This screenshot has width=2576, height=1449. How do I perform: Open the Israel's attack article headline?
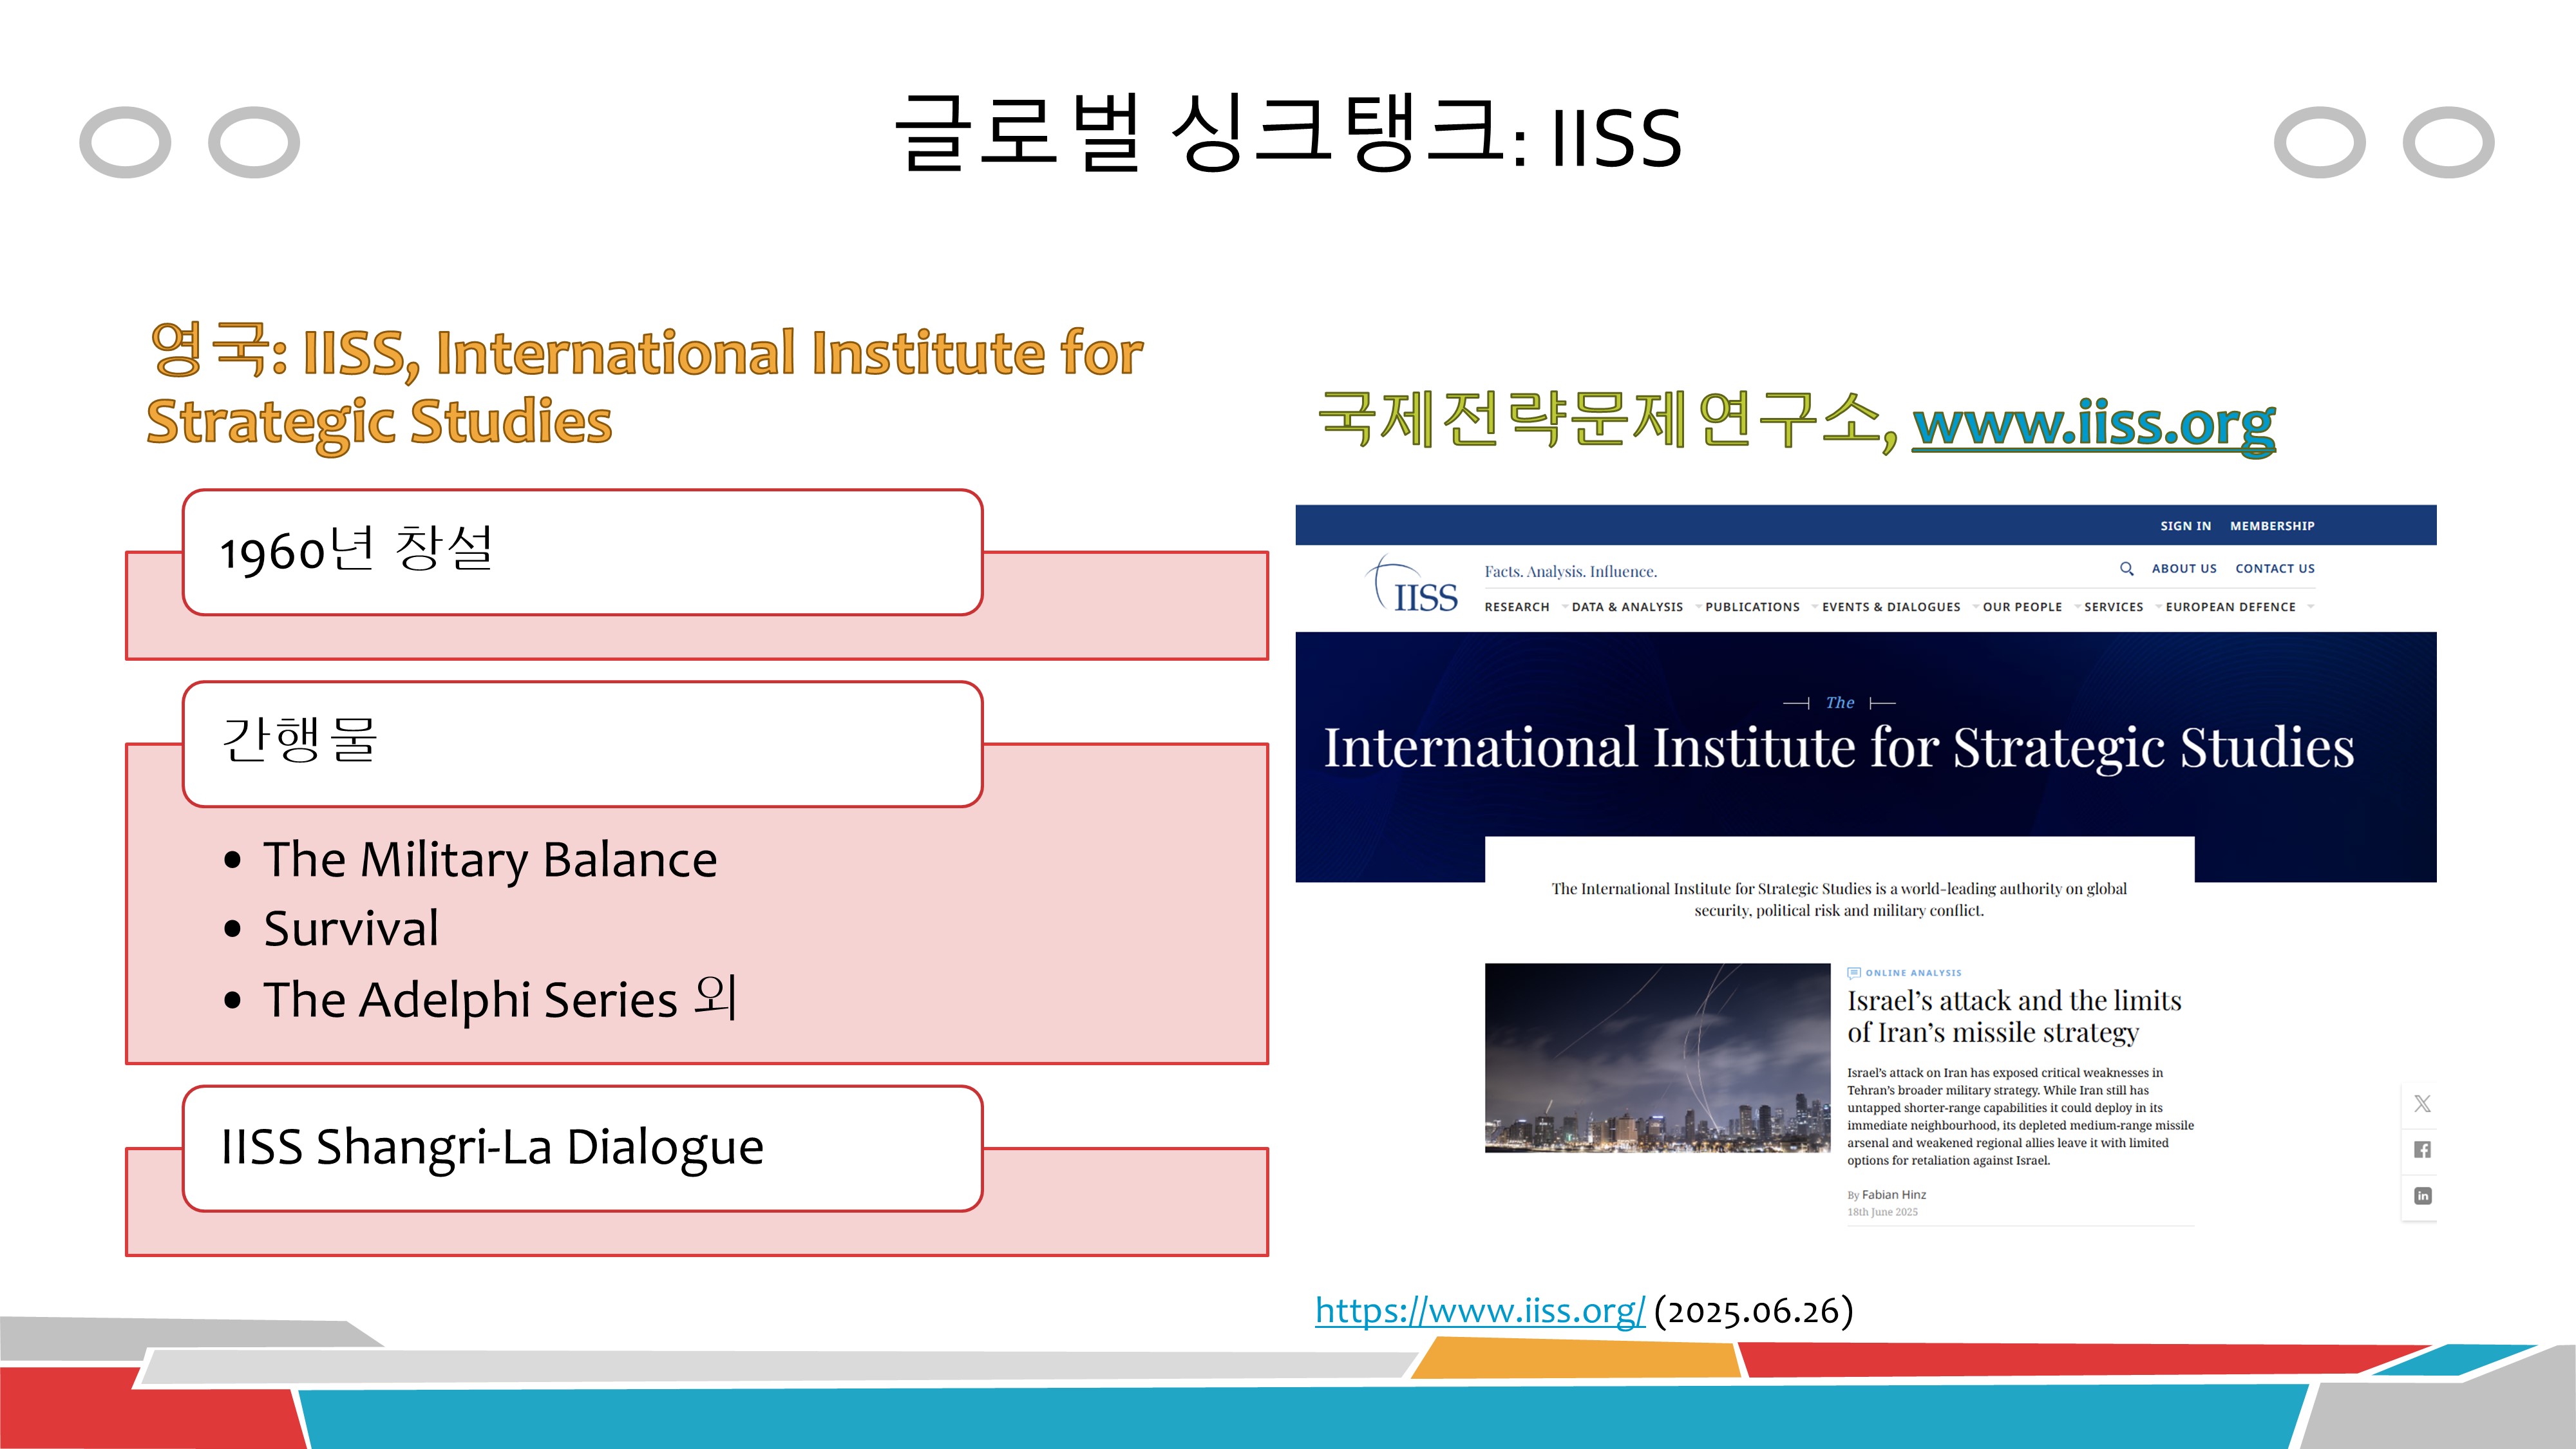(2014, 1016)
